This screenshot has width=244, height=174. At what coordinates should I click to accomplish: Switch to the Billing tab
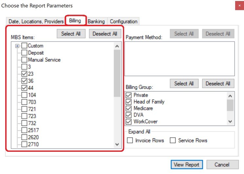pyautogui.click(x=75, y=21)
